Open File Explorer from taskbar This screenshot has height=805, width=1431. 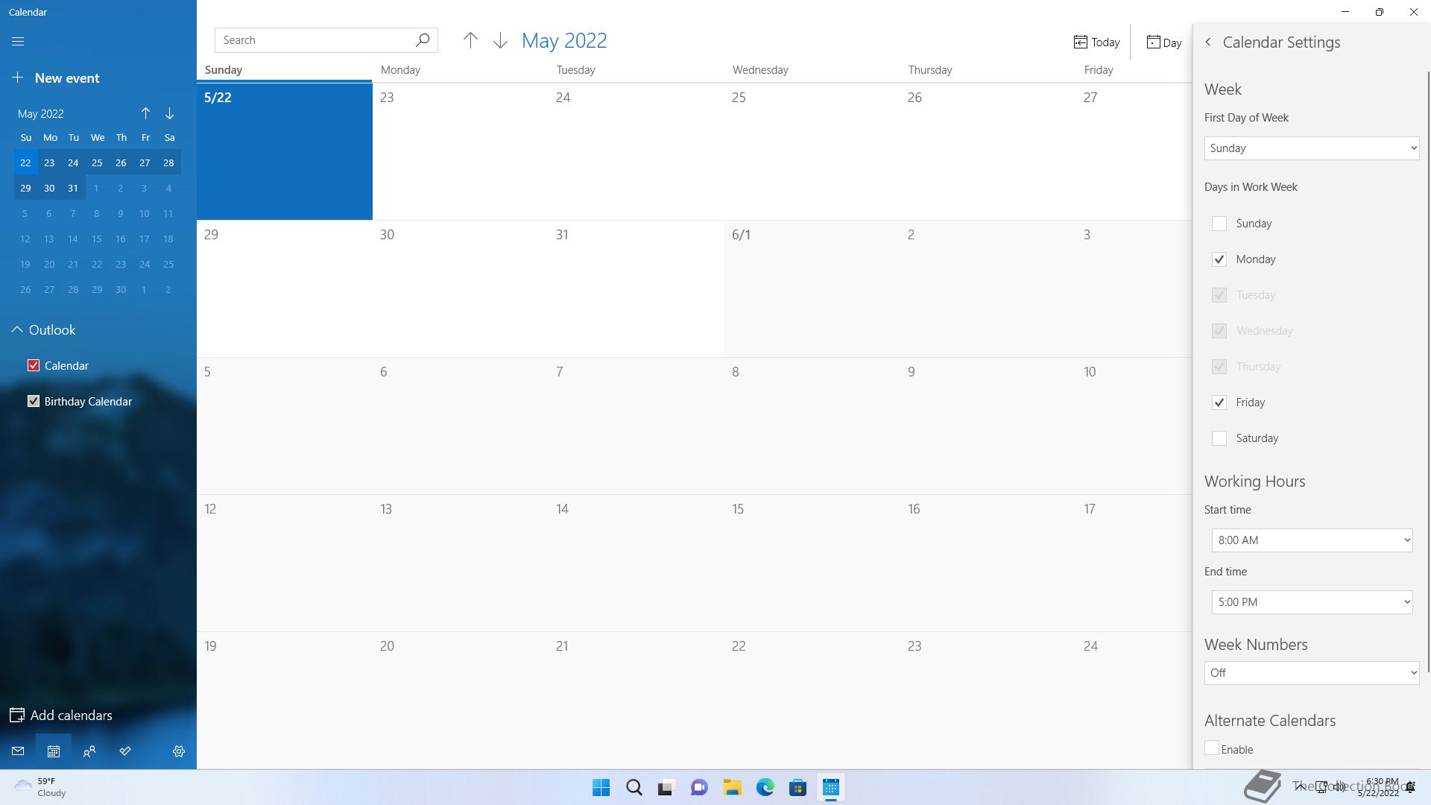click(x=732, y=788)
